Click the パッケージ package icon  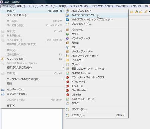point(67,30)
